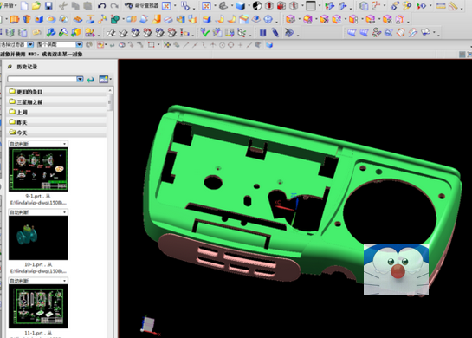Click the Save disk icon
Viewport: 472px width, 338px height.
tap(48, 6)
